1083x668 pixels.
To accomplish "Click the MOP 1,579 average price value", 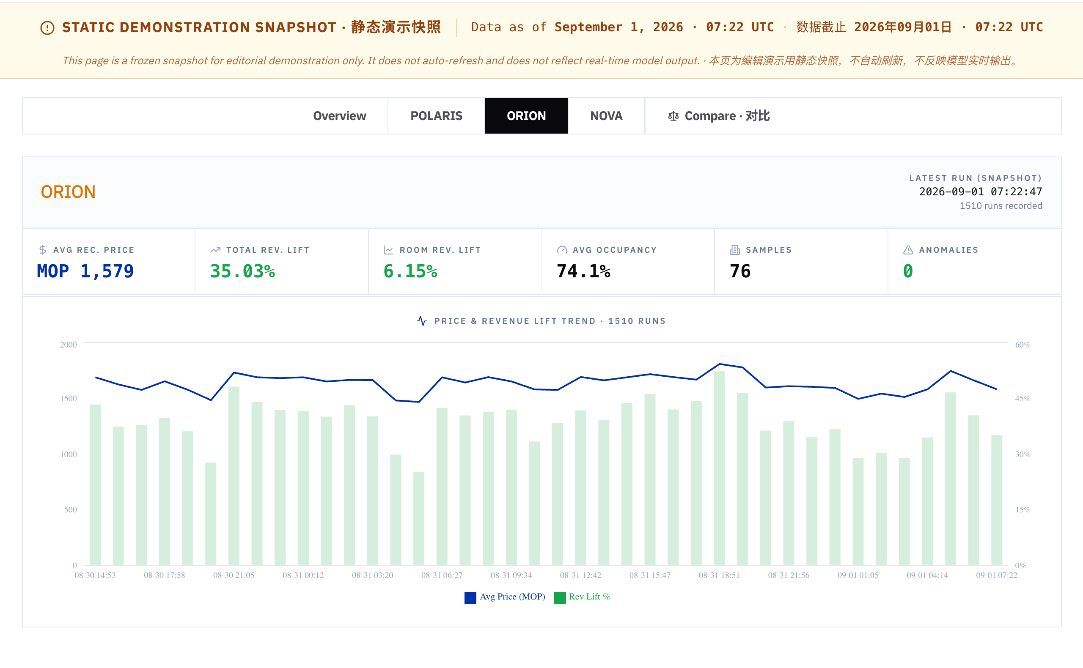I will point(85,271).
